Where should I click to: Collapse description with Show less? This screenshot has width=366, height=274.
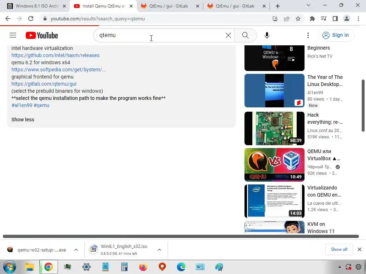pos(23,120)
